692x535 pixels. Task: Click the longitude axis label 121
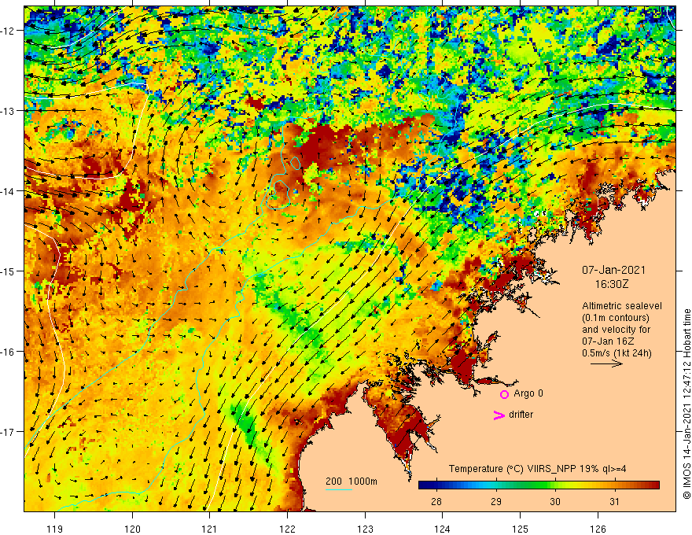(x=210, y=529)
